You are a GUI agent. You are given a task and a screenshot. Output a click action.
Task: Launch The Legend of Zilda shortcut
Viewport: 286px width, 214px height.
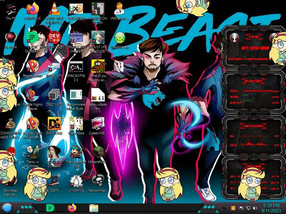point(76,157)
